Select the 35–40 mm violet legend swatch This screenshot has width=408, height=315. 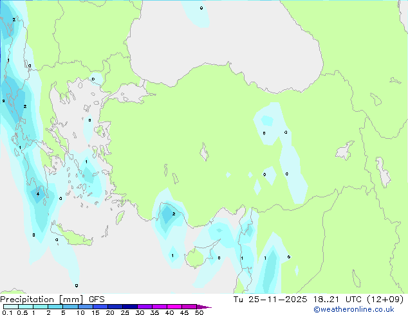pos(160,307)
